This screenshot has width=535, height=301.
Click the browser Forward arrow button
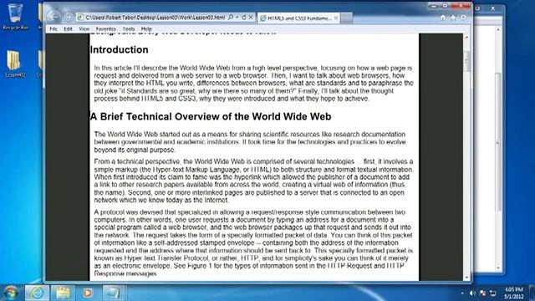(x=69, y=17)
